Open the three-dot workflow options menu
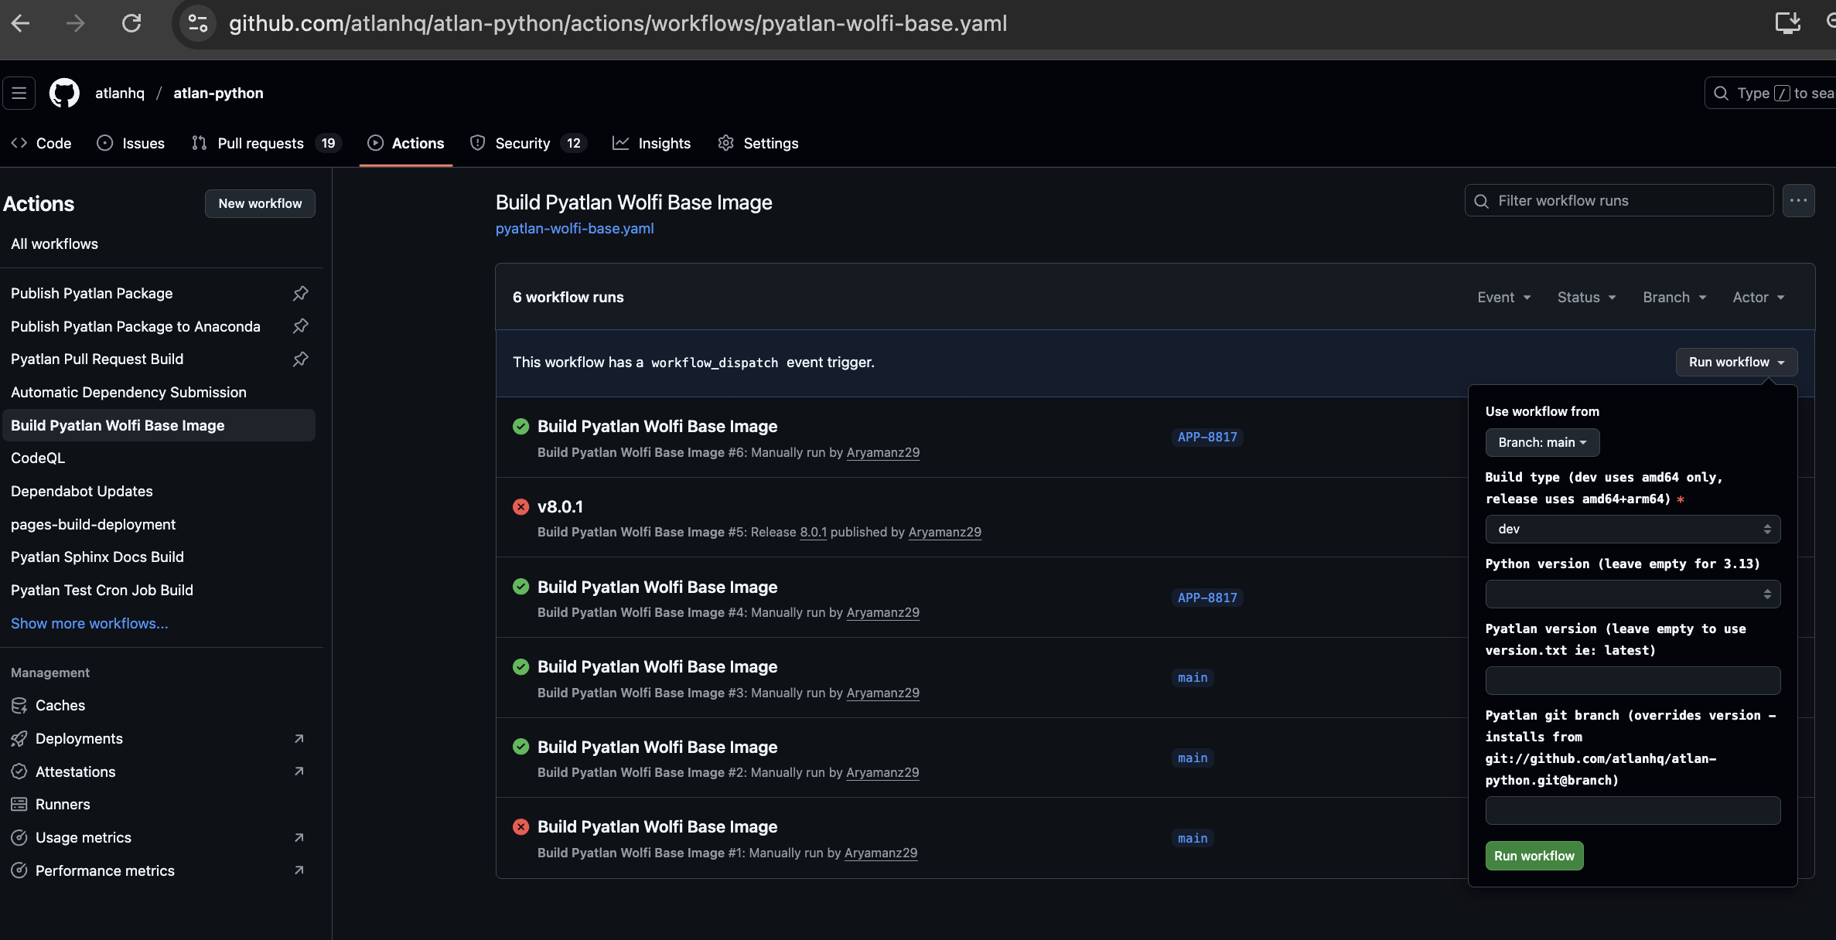Image resolution: width=1836 pixels, height=940 pixels. point(1798,201)
